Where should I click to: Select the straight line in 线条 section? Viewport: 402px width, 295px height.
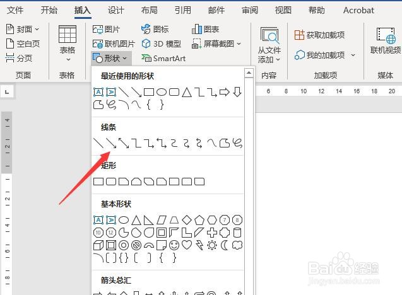[98, 143]
